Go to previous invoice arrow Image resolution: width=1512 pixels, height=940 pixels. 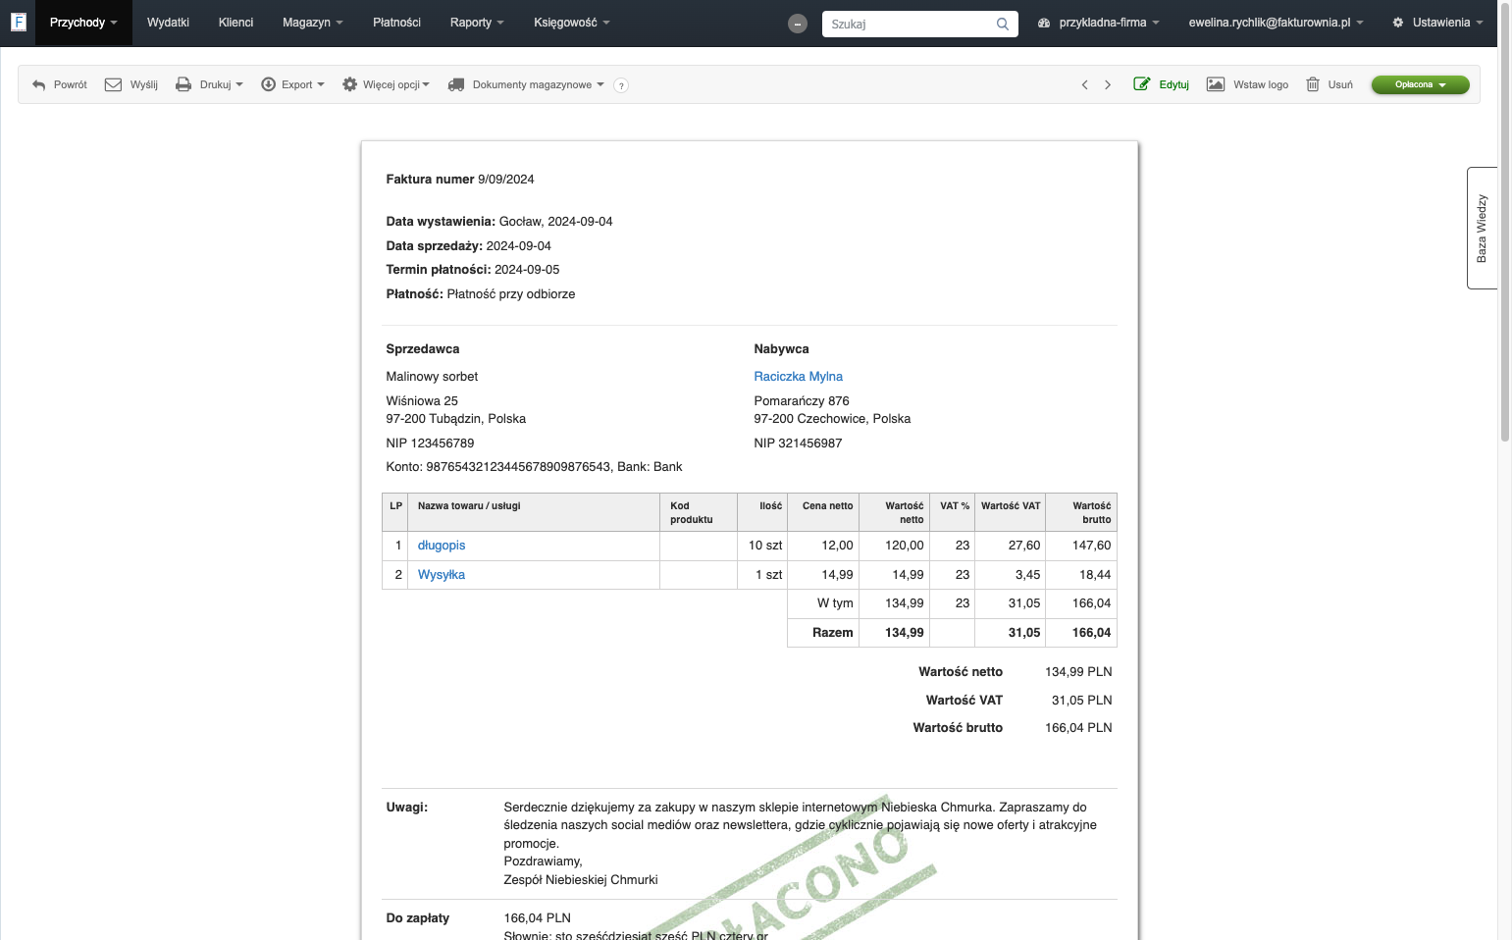click(1084, 85)
